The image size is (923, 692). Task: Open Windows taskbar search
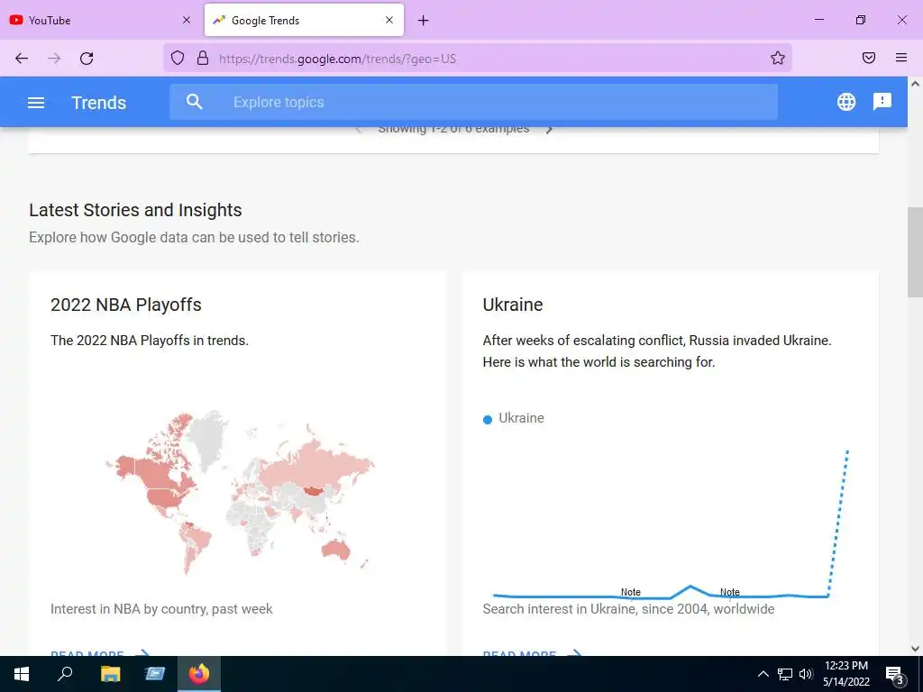65,674
